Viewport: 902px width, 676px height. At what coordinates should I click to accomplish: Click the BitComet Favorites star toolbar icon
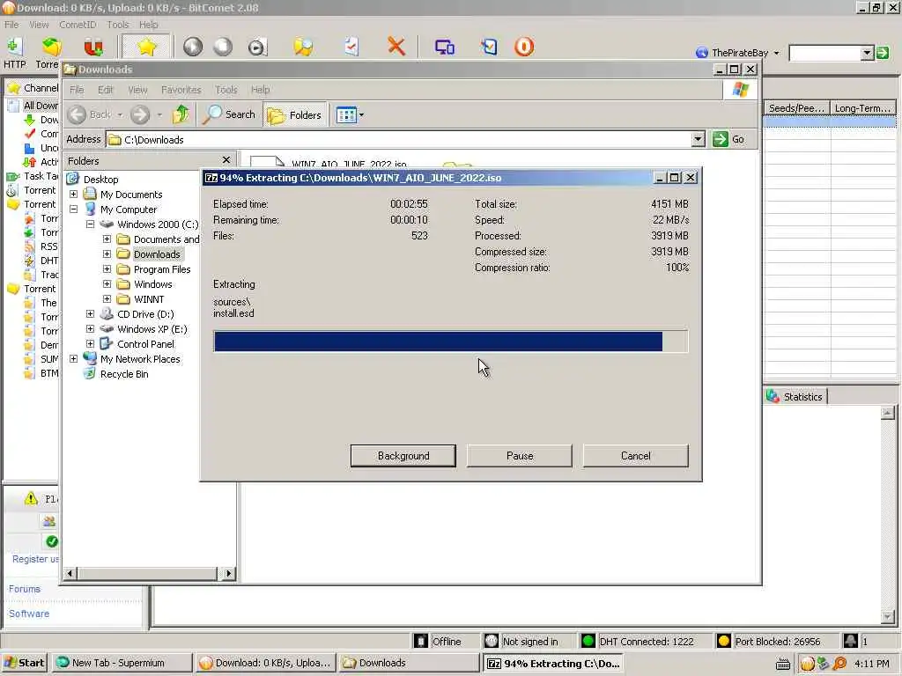tap(146, 47)
